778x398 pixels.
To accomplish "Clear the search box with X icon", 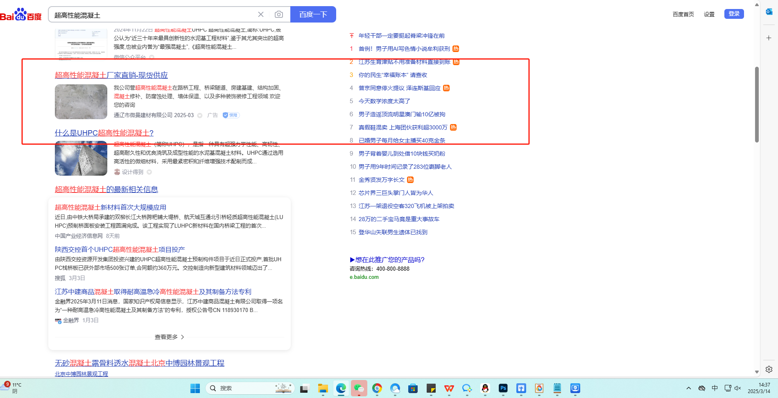I will pyautogui.click(x=261, y=14).
